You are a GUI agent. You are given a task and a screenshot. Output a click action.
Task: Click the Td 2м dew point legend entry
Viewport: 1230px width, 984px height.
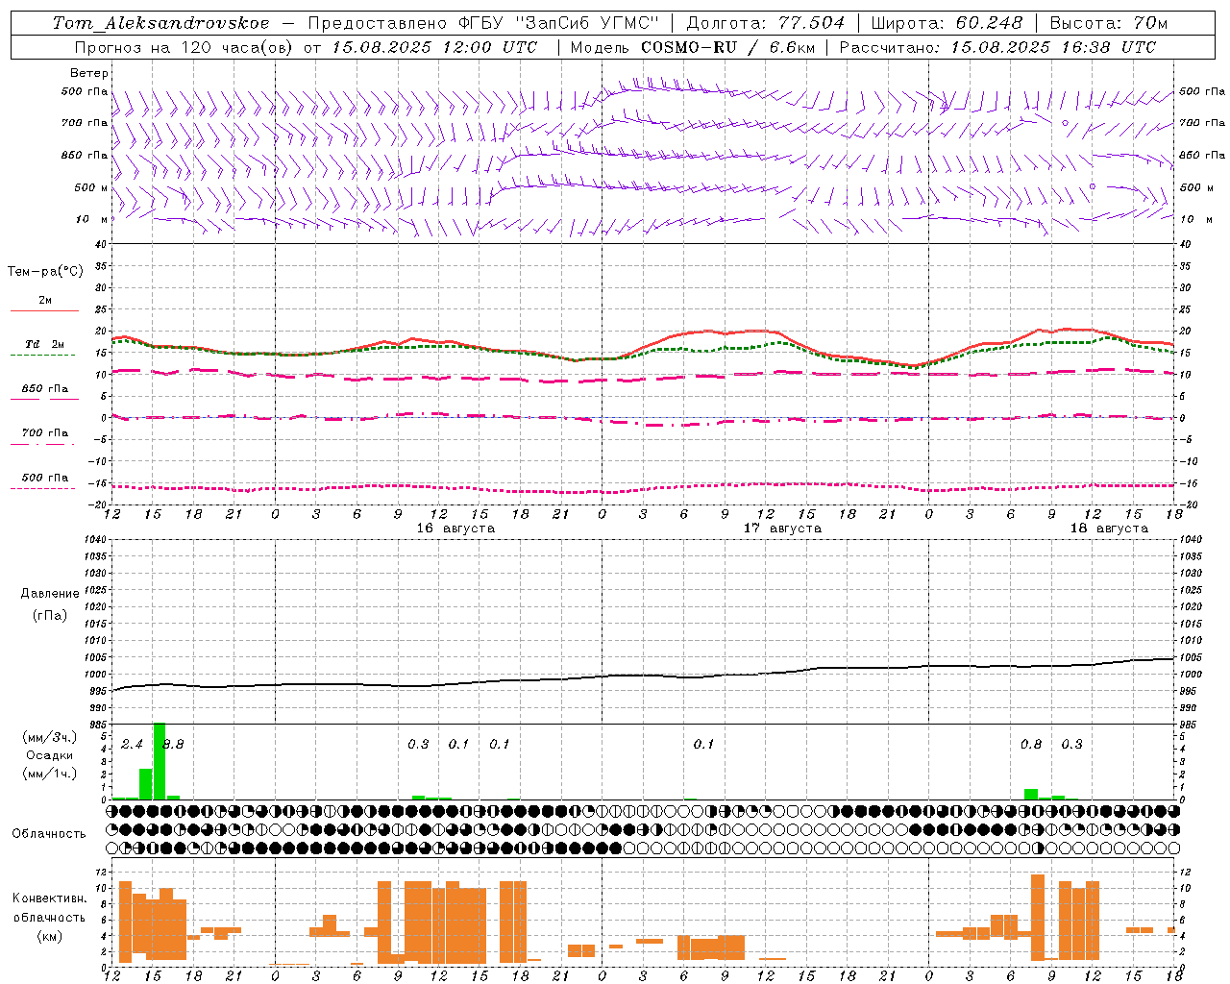45,344
